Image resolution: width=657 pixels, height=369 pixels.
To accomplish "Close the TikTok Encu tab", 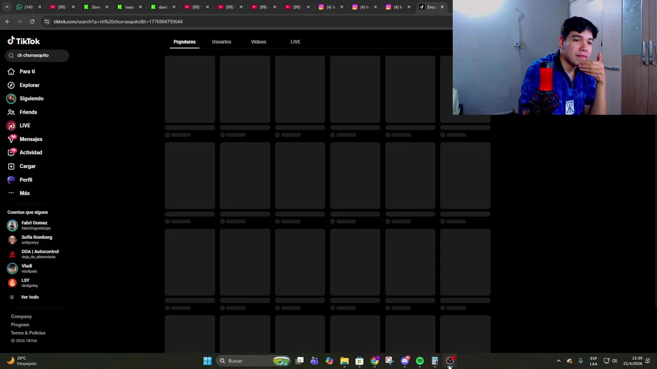I will 442,7.
